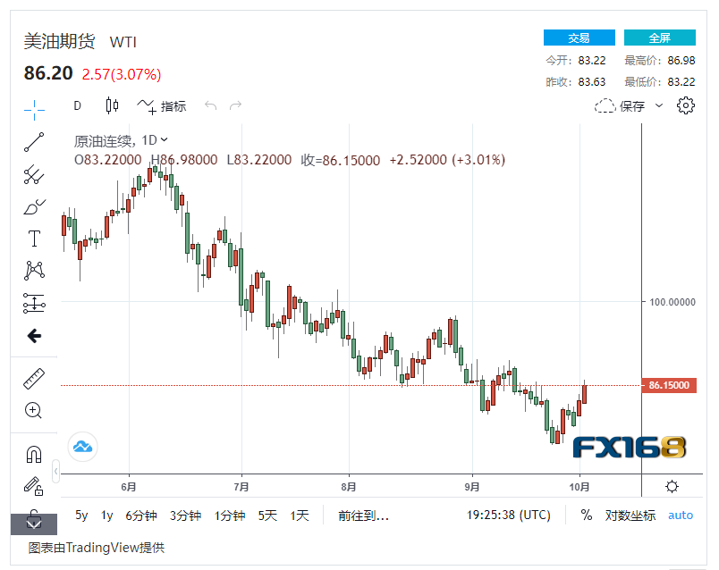
Task: Undo the last chart action
Action: pos(210,105)
